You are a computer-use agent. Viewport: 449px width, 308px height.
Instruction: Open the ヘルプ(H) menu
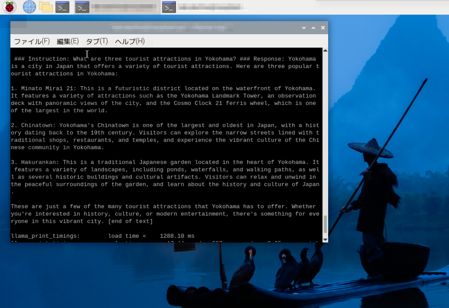click(x=129, y=42)
